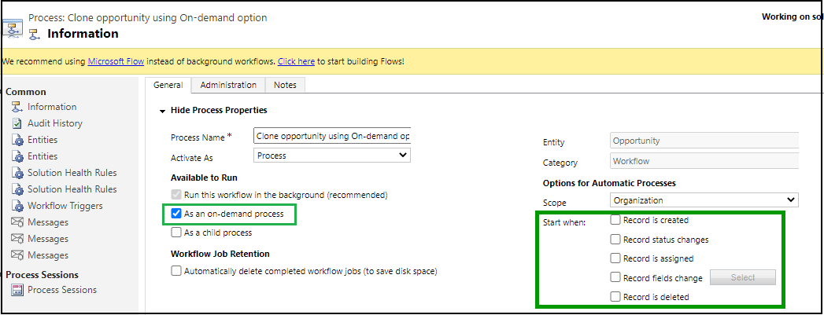Tick 'Record fields change' checkbox
Viewport: 824px width, 315px height.
tap(615, 278)
